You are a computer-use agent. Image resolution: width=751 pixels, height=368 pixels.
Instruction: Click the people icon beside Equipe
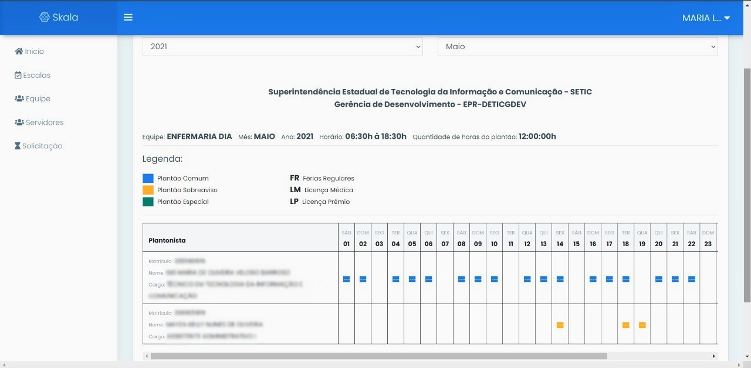[x=19, y=98]
